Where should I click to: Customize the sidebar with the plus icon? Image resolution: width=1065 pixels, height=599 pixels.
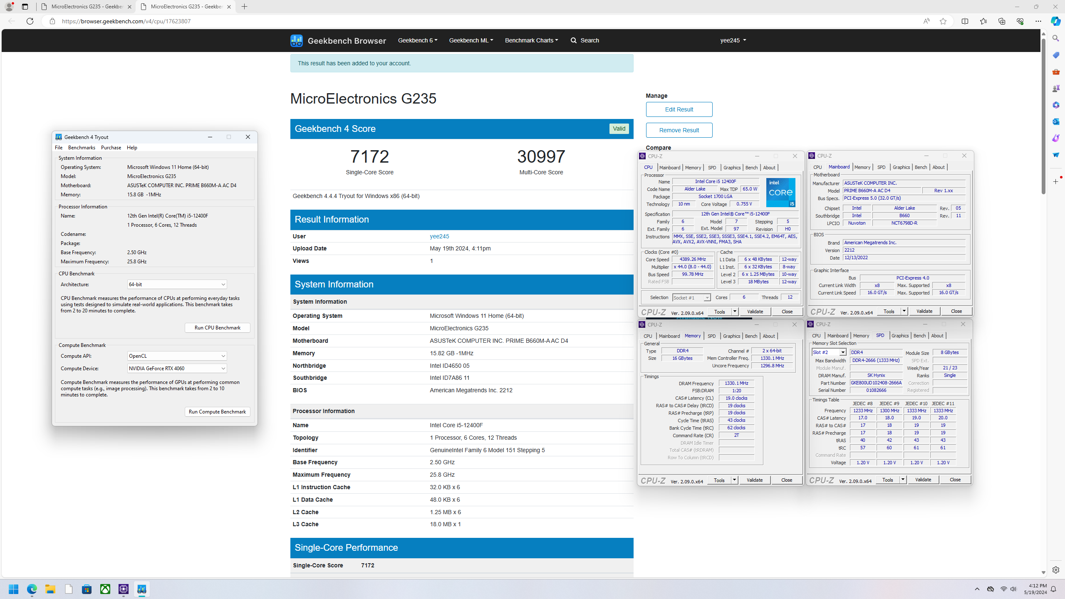coord(1055,181)
